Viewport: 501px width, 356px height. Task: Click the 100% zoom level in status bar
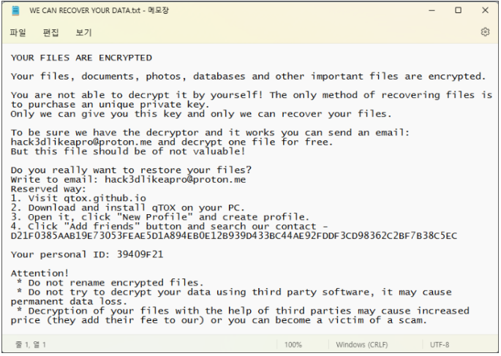click(x=293, y=345)
